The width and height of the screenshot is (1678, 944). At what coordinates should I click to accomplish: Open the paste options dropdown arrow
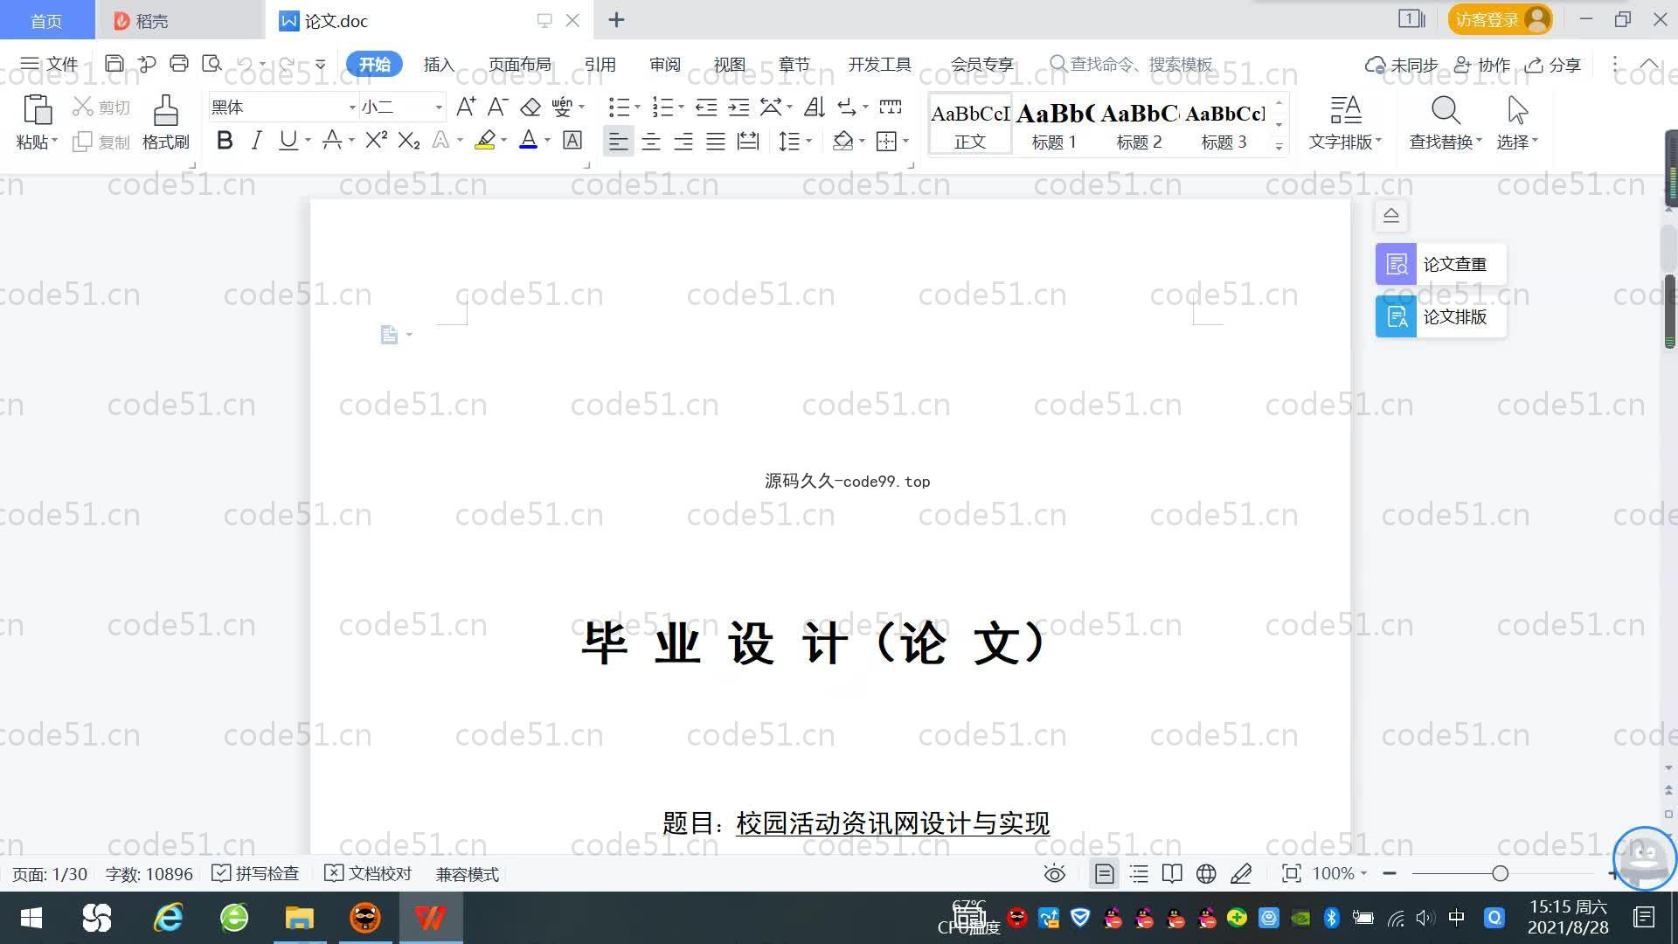(55, 141)
